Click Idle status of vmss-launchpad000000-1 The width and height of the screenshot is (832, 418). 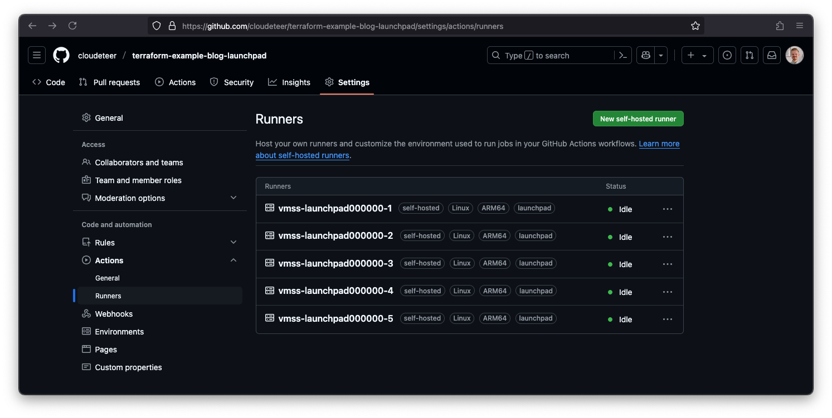(x=625, y=209)
